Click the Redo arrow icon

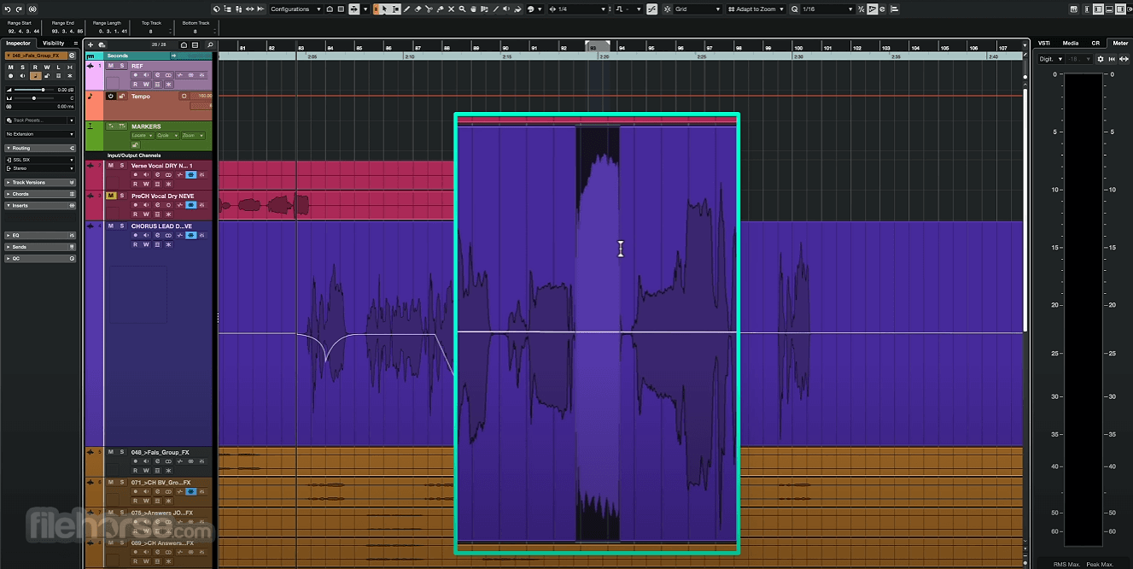click(x=18, y=9)
